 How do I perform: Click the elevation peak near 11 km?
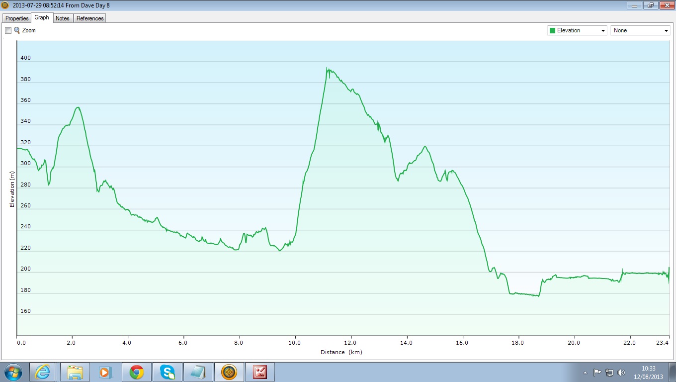(x=327, y=68)
